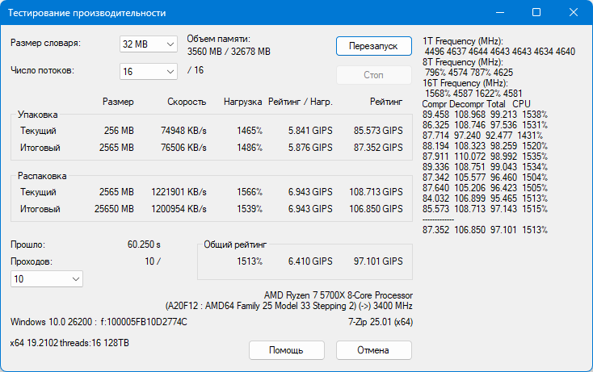Viewport: 593px width, 372px height.
Task: Click the Число потоков label
Action: coord(42,70)
